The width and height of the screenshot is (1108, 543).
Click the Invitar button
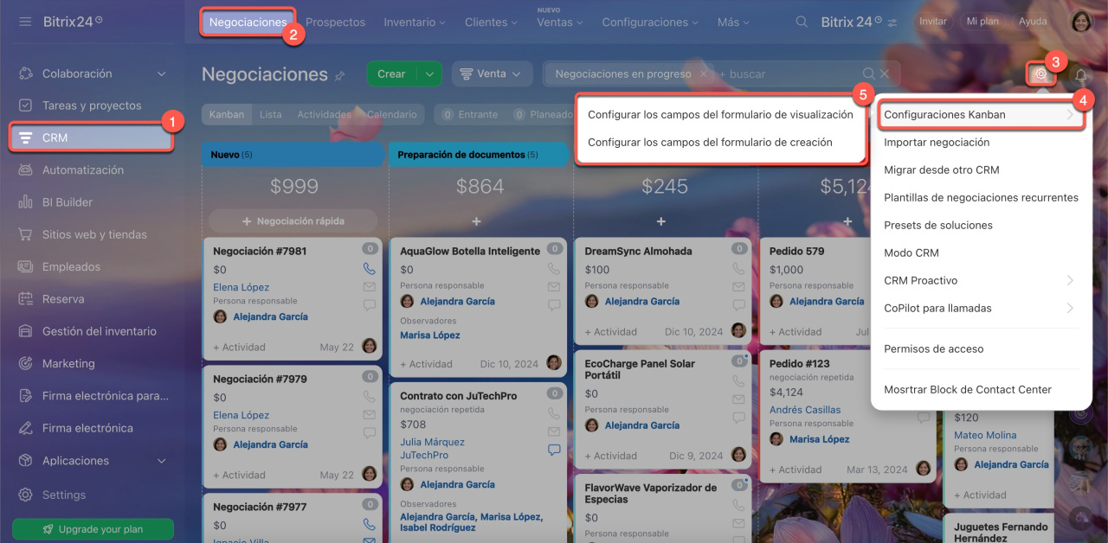point(933,22)
